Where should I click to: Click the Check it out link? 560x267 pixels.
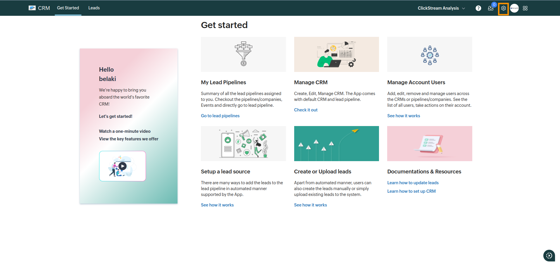(x=306, y=110)
